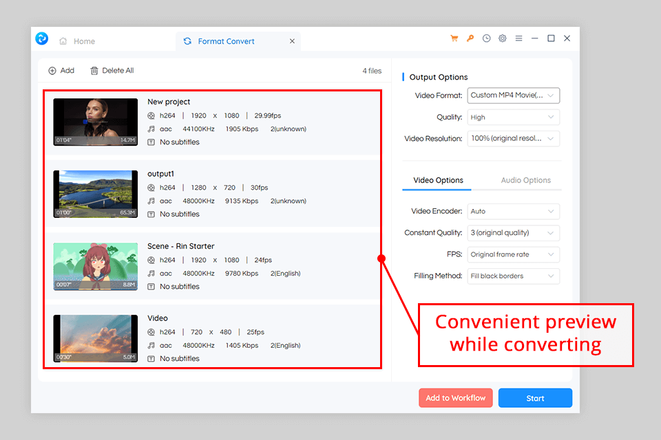The height and width of the screenshot is (440, 661).
Task: Click the audio note icon for New project
Action: 151,129
